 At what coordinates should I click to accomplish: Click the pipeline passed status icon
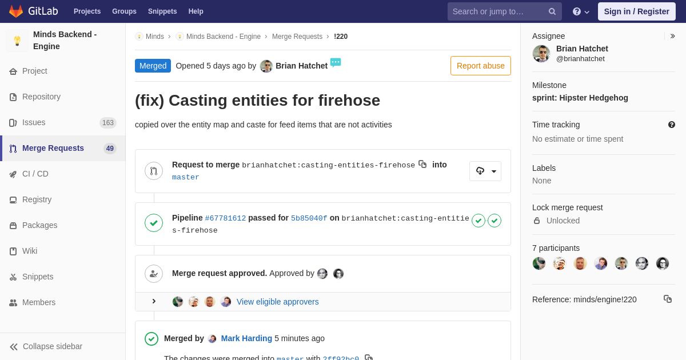tap(154, 223)
